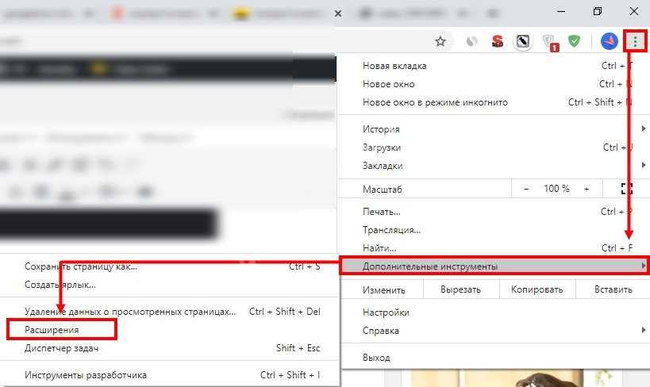Decrease zoom with minus button
This screenshot has width=650, height=387.
click(525, 189)
